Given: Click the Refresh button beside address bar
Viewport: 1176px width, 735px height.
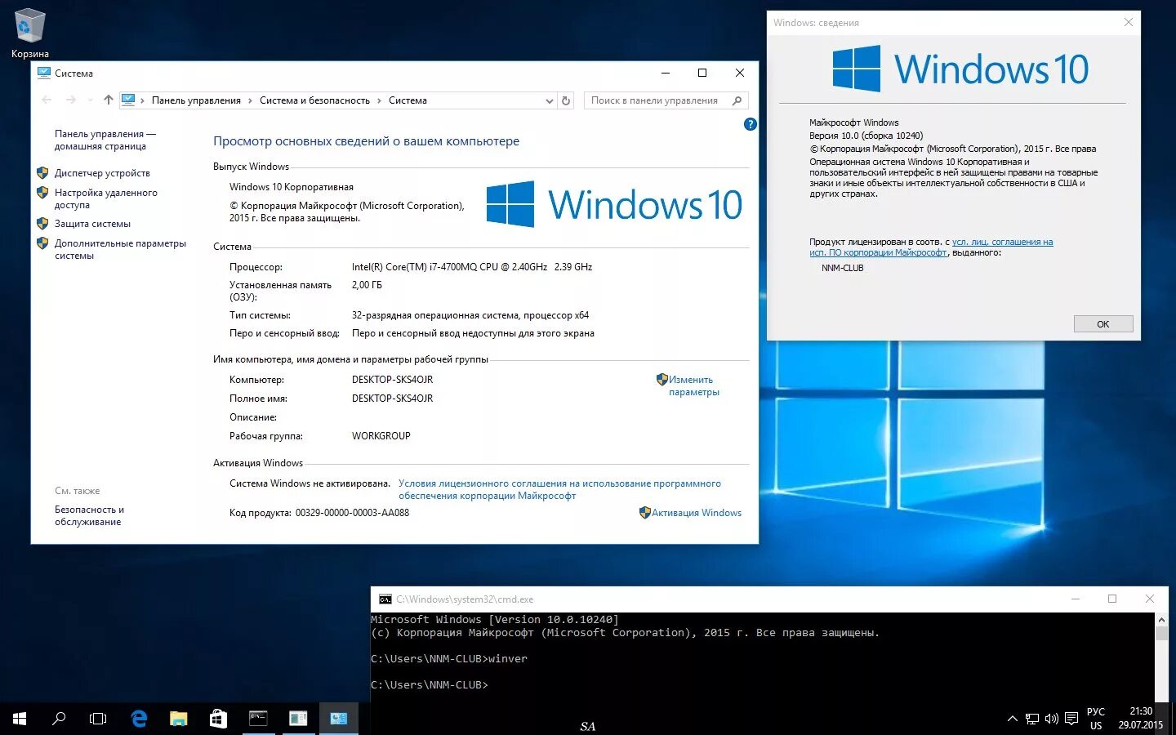Looking at the screenshot, I should coord(566,100).
